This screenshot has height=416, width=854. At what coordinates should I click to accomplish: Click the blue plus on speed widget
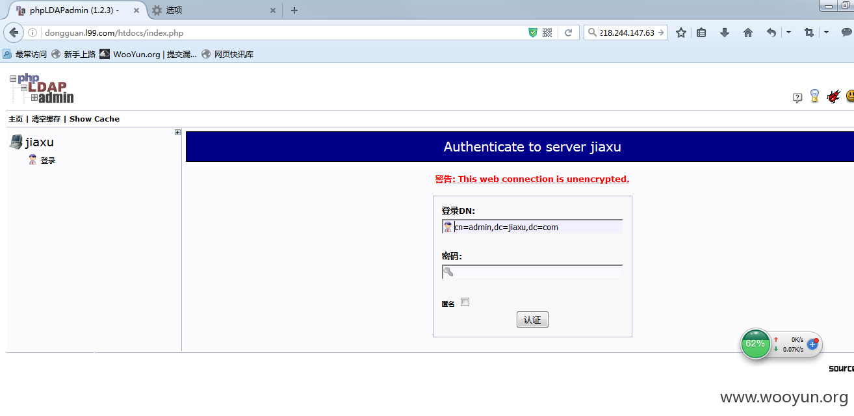[x=812, y=344]
